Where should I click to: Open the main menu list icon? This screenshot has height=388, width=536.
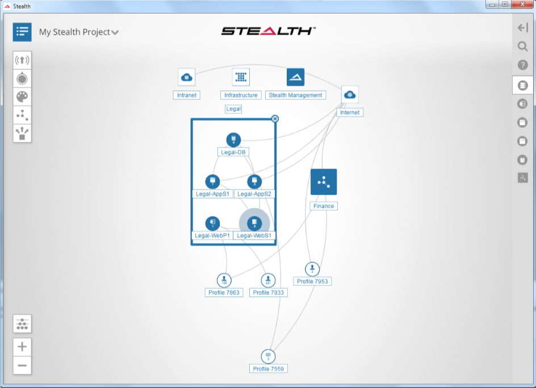(22, 32)
